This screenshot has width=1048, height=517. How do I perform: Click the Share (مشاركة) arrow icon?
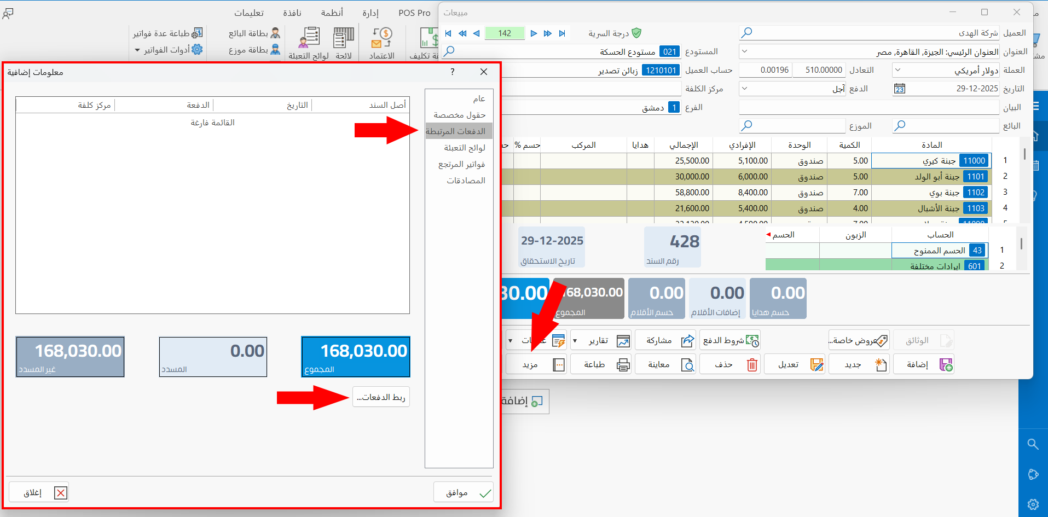coord(687,340)
